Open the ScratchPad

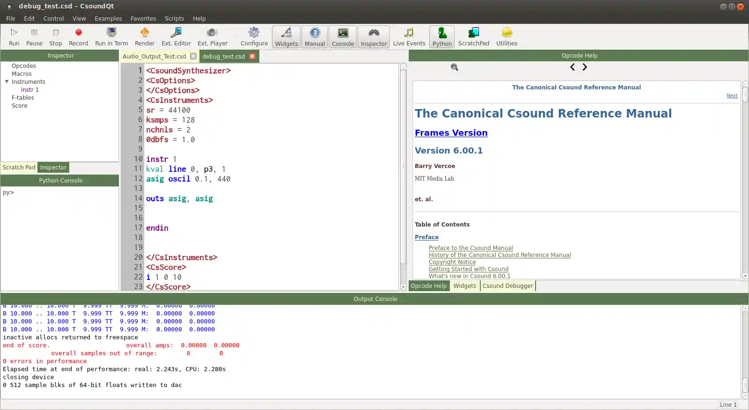pyautogui.click(x=474, y=37)
